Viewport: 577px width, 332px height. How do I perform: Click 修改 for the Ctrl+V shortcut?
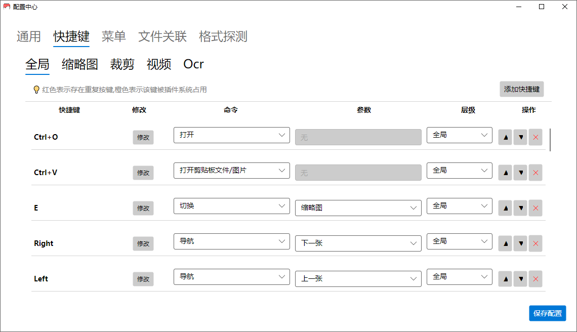click(143, 173)
